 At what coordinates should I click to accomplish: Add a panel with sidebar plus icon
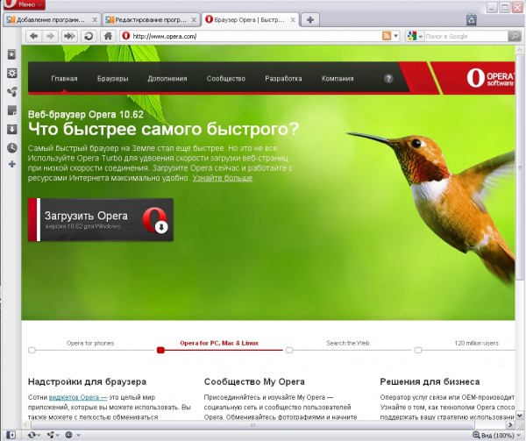coord(11,164)
